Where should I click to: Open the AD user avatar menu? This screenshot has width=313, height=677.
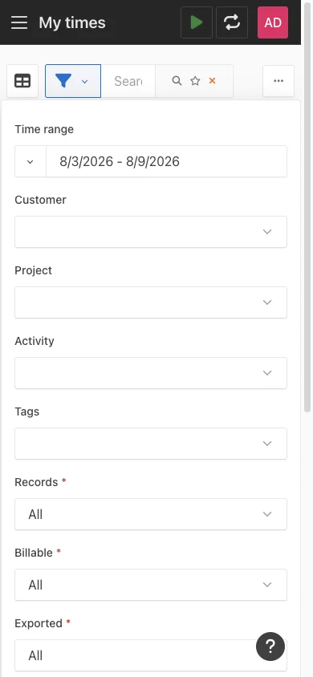[x=273, y=22]
